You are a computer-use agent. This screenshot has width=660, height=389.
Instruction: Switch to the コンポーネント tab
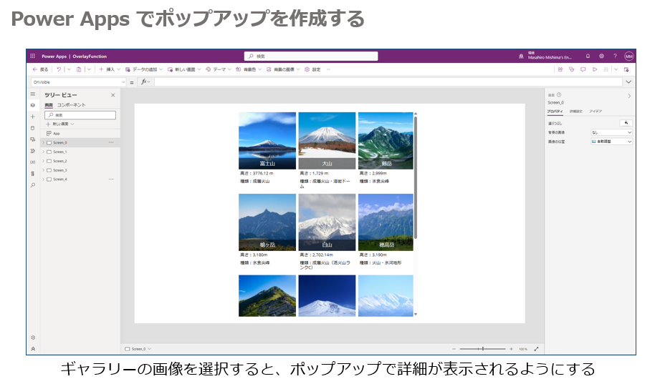(x=71, y=105)
